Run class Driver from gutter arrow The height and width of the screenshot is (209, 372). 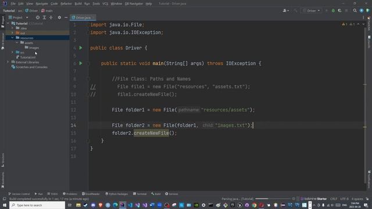click(x=81, y=48)
